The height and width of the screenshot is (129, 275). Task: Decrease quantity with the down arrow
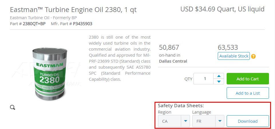pyautogui.click(x=219, y=82)
